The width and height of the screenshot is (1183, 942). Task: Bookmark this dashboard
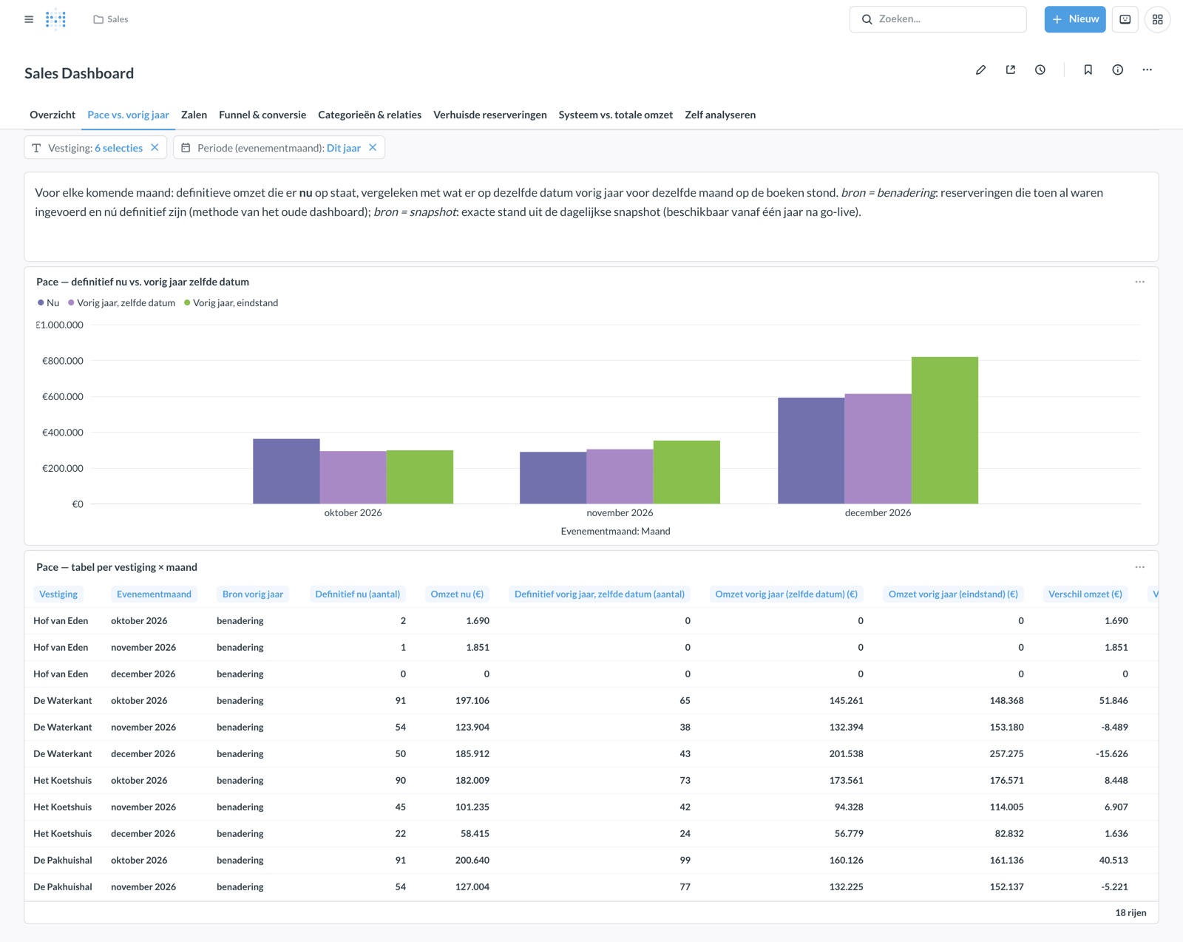point(1088,70)
